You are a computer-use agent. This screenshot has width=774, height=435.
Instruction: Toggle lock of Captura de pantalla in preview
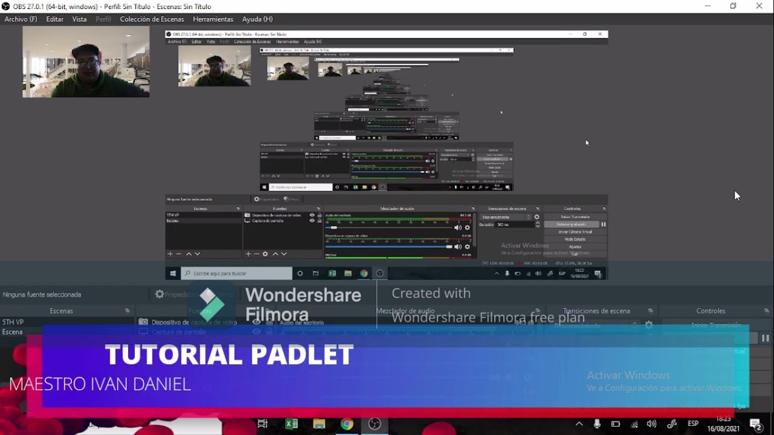pyautogui.click(x=319, y=221)
